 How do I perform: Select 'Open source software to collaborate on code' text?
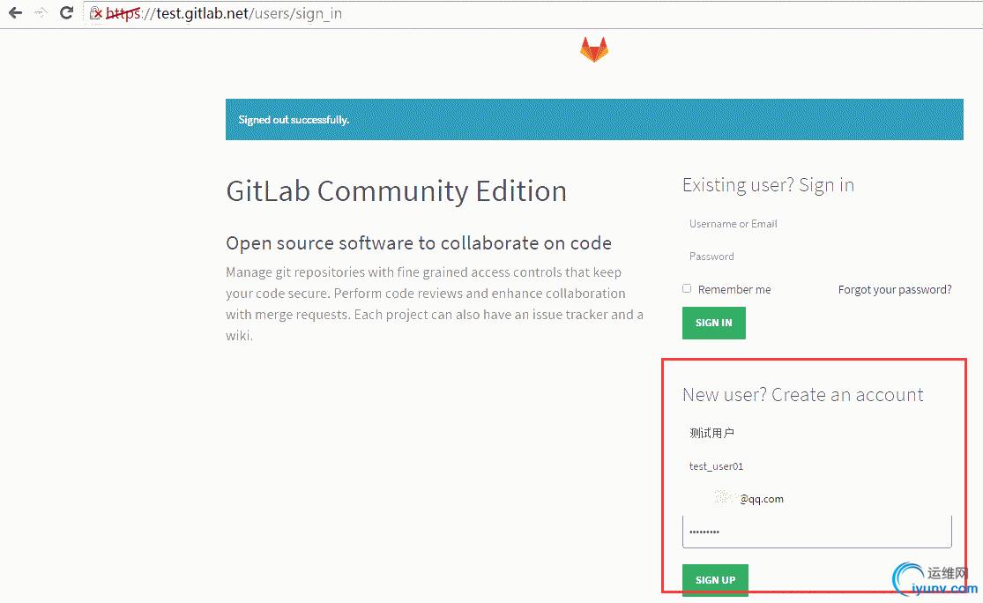coord(419,243)
